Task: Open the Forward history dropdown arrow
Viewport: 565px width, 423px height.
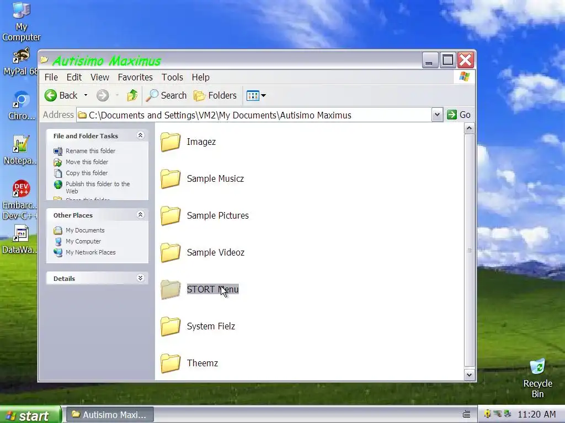Action: [x=117, y=95]
